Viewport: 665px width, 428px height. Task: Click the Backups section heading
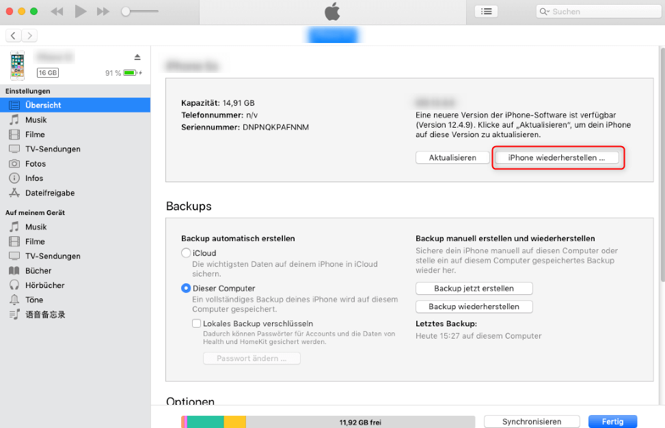pos(189,206)
